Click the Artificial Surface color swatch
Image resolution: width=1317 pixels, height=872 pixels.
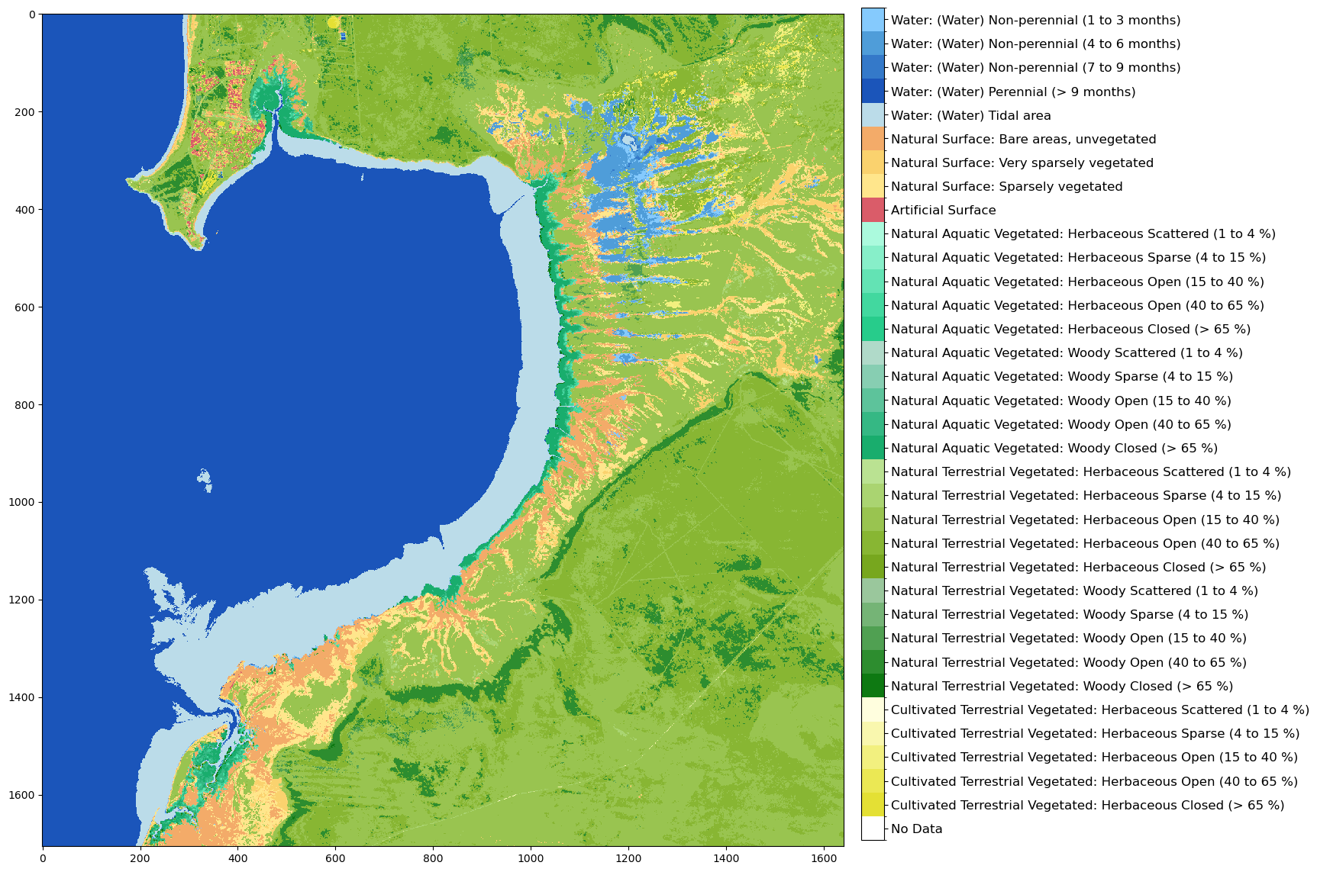pyautogui.click(x=873, y=210)
